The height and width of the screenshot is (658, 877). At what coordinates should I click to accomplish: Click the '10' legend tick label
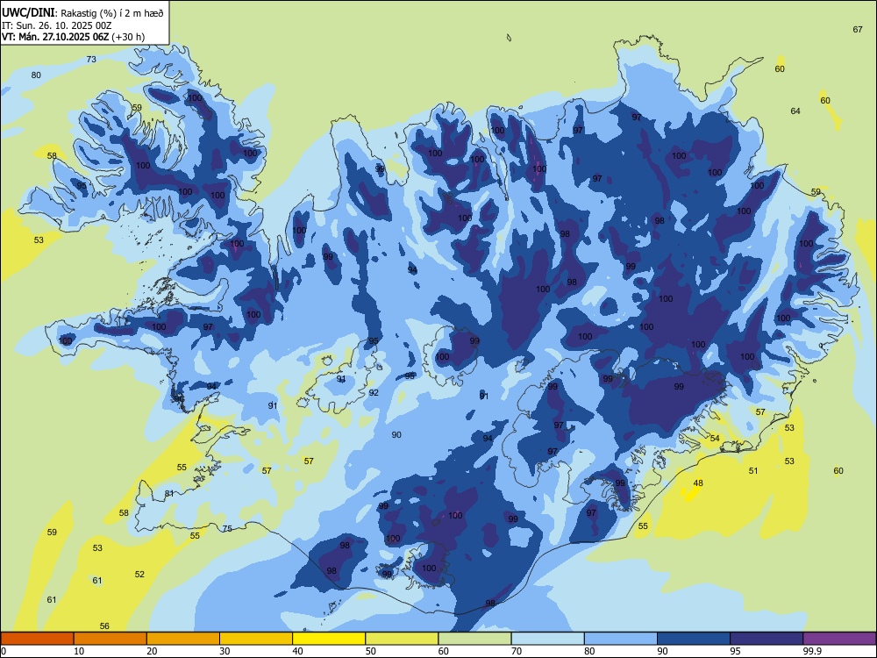click(79, 651)
